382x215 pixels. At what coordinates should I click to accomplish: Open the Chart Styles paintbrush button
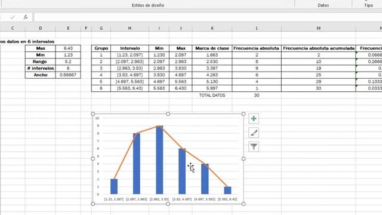click(x=254, y=133)
